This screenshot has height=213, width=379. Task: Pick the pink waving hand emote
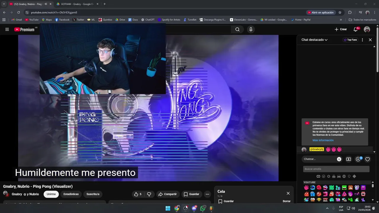tap(306, 188)
